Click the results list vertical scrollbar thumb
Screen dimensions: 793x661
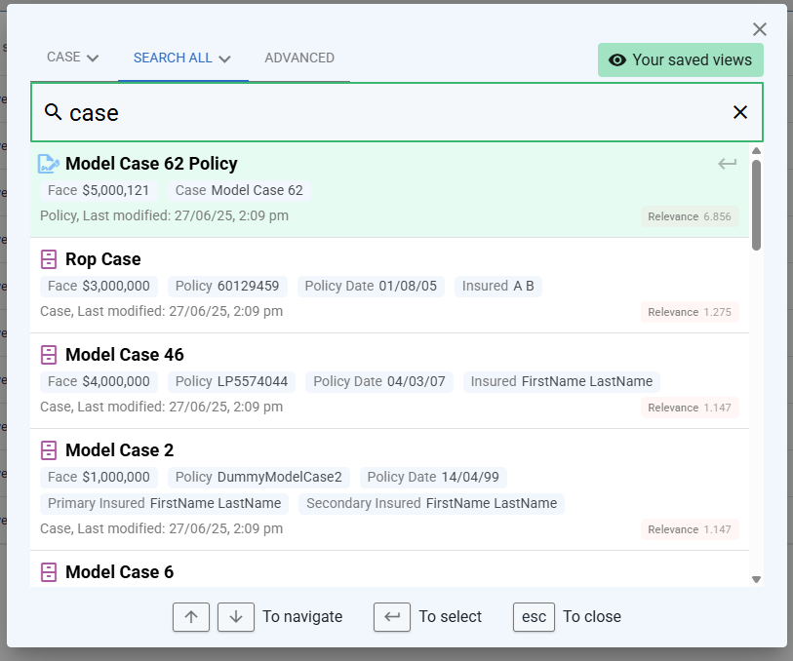pyautogui.click(x=756, y=205)
